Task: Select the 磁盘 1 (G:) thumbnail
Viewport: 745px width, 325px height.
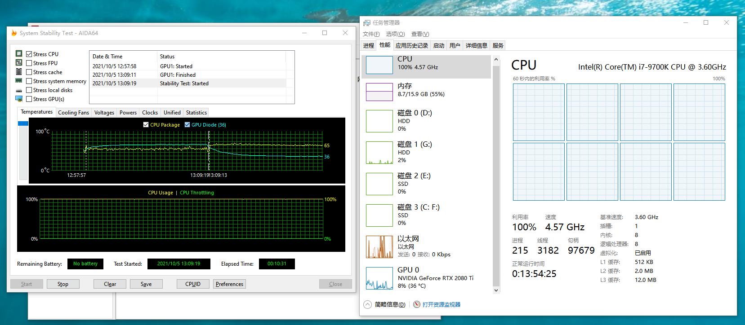Action: (379, 153)
